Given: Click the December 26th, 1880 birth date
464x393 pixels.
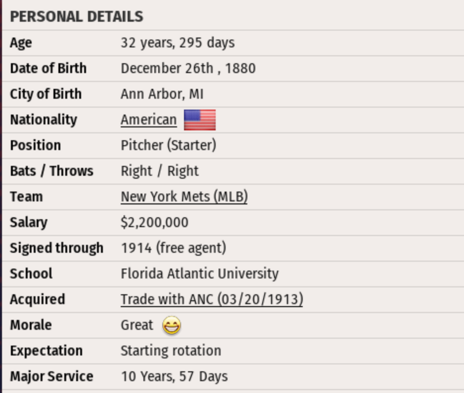Looking at the screenshot, I should coord(188,68).
